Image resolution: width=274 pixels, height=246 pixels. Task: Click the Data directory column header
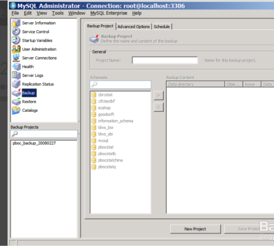tap(196, 84)
